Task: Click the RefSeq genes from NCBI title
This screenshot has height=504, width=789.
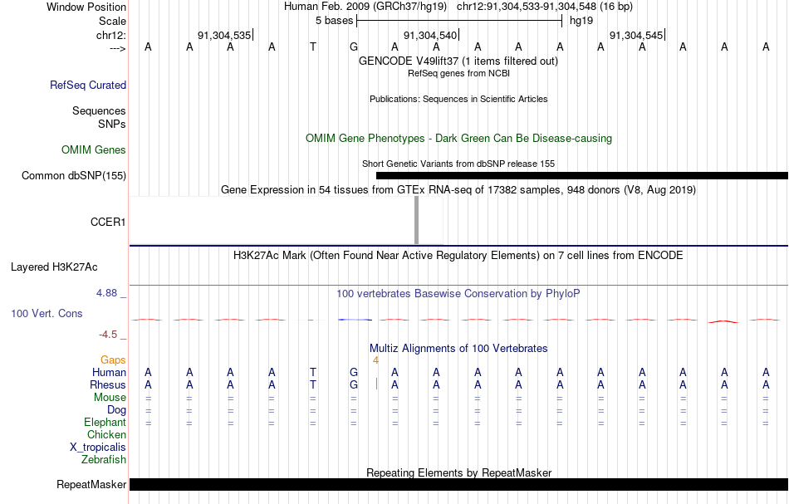Action: pos(458,73)
